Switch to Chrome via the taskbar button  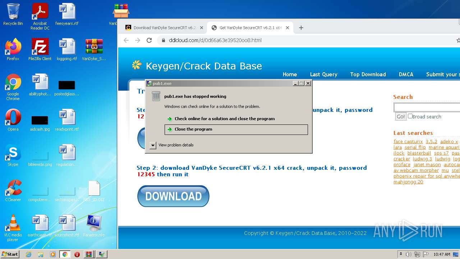[x=65, y=254]
